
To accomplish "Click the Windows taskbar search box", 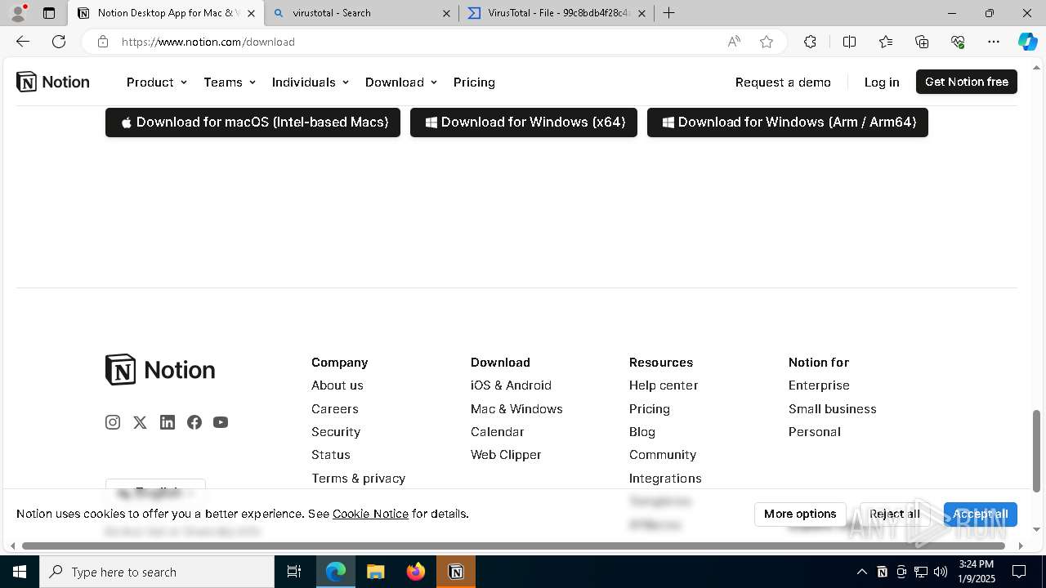I will pos(157,572).
